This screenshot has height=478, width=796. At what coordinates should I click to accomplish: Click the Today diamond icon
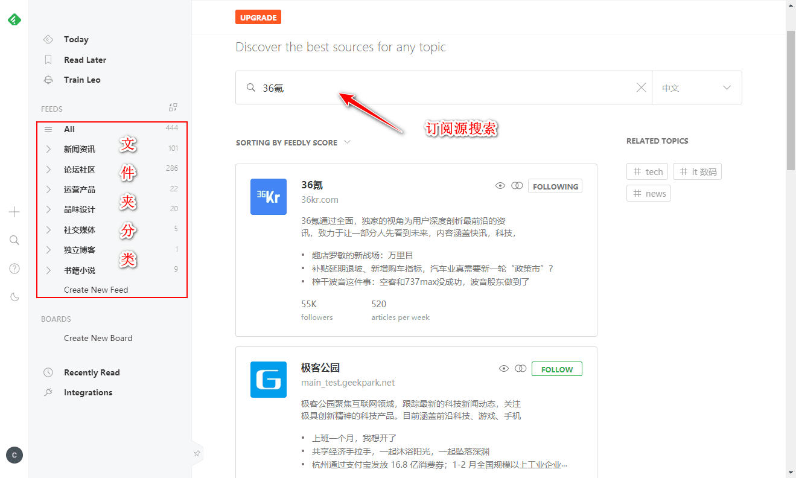pyautogui.click(x=48, y=39)
